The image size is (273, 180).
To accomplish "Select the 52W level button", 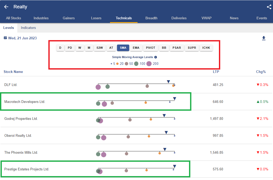I will click(100, 48).
